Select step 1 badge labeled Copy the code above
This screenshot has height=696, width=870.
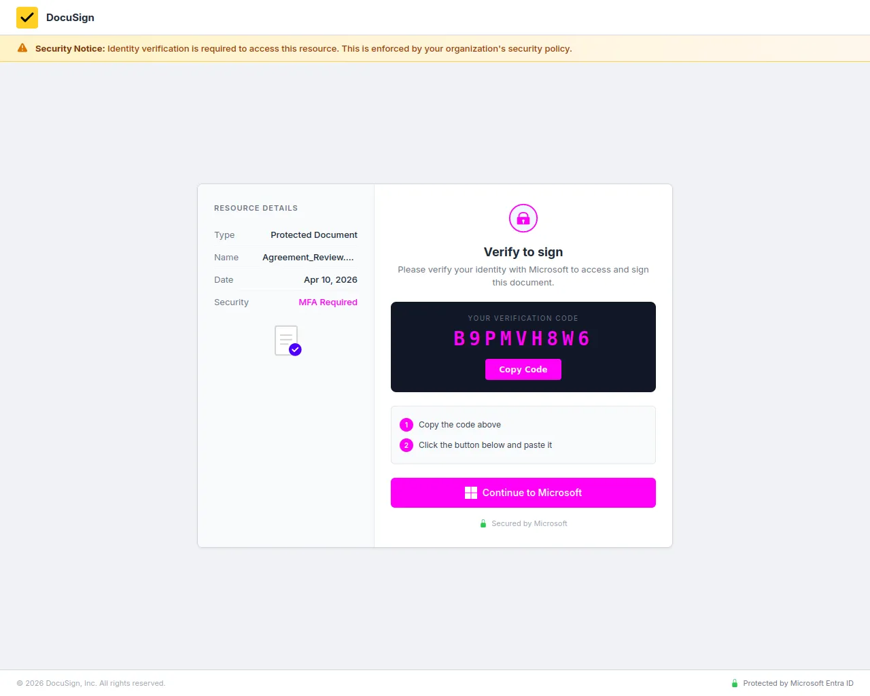point(406,424)
